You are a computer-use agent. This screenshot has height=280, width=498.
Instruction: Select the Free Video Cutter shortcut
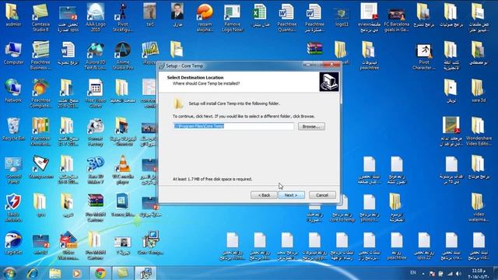[x=95, y=93]
